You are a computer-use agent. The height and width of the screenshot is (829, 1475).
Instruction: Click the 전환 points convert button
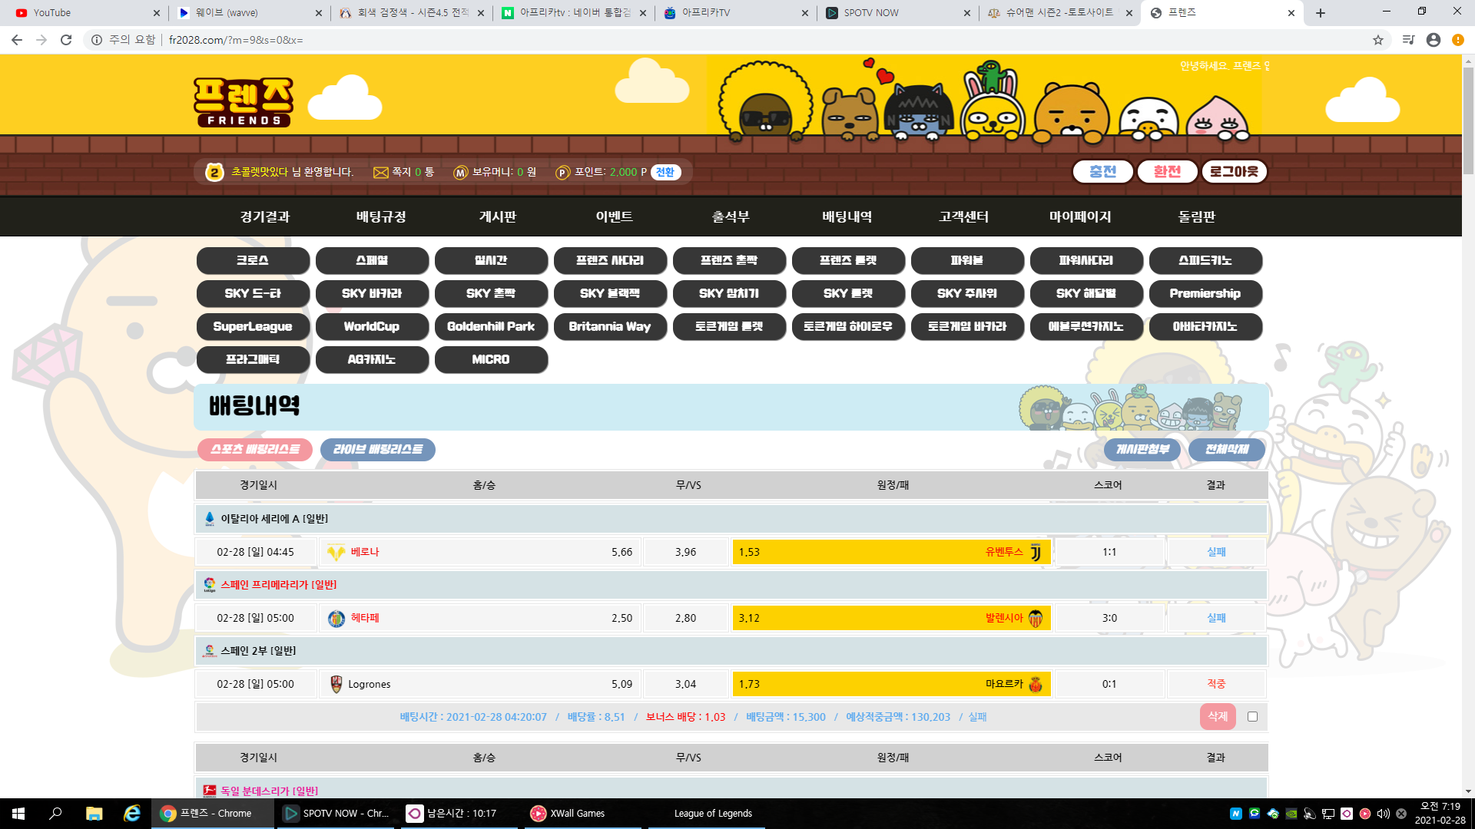(x=665, y=173)
